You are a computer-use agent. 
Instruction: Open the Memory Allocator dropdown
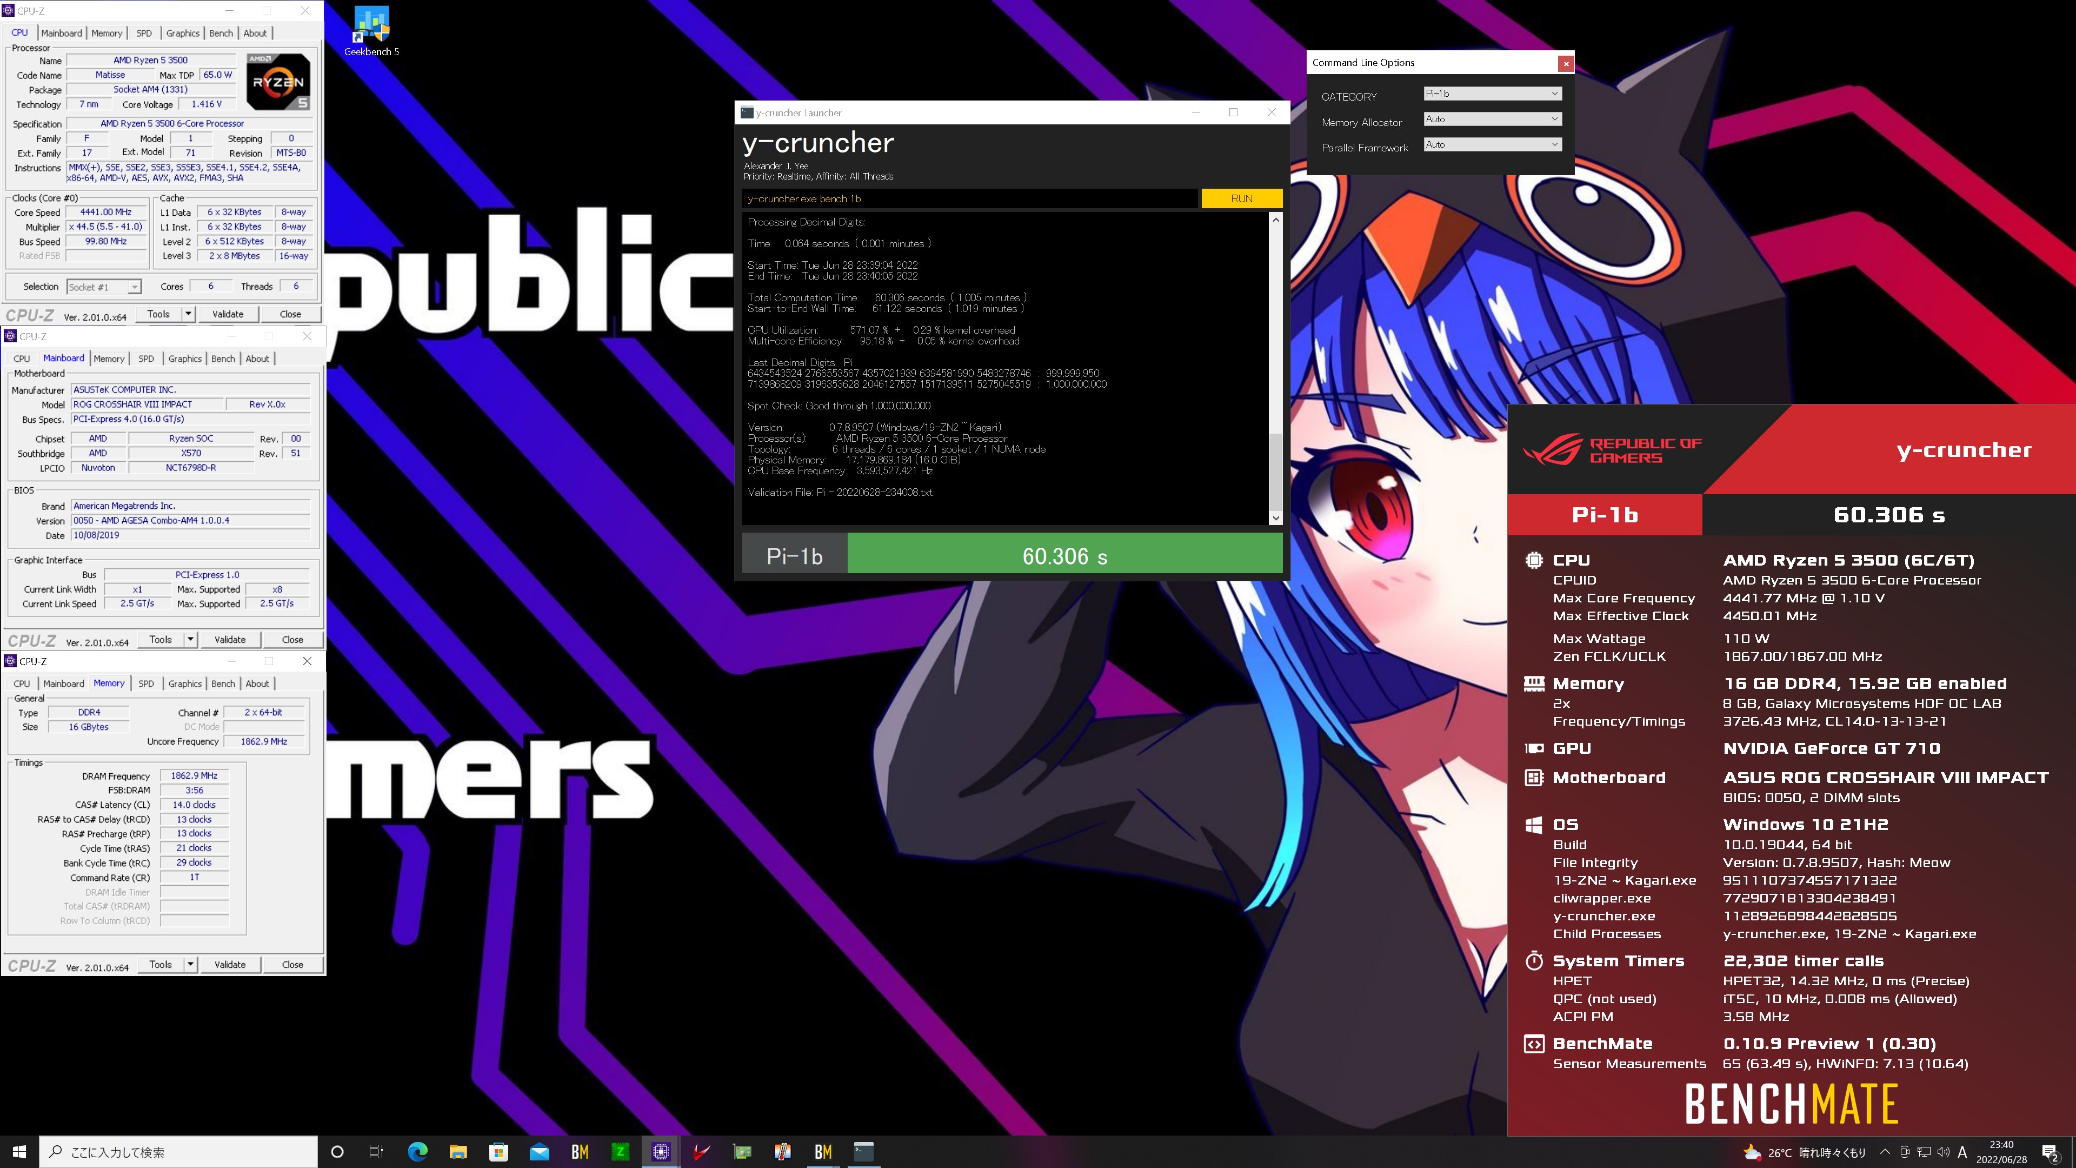[1493, 120]
